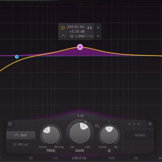Click the GAIN knob
Viewport: 162px width, 162px height.
tap(80, 133)
